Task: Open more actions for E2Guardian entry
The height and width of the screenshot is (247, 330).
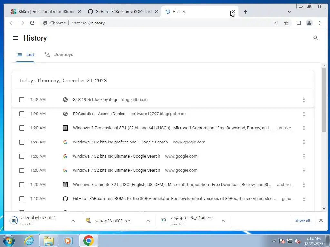Action: 304,114
